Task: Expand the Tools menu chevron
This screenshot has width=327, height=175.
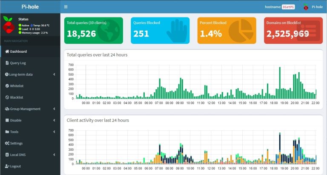Action: pos(54,132)
